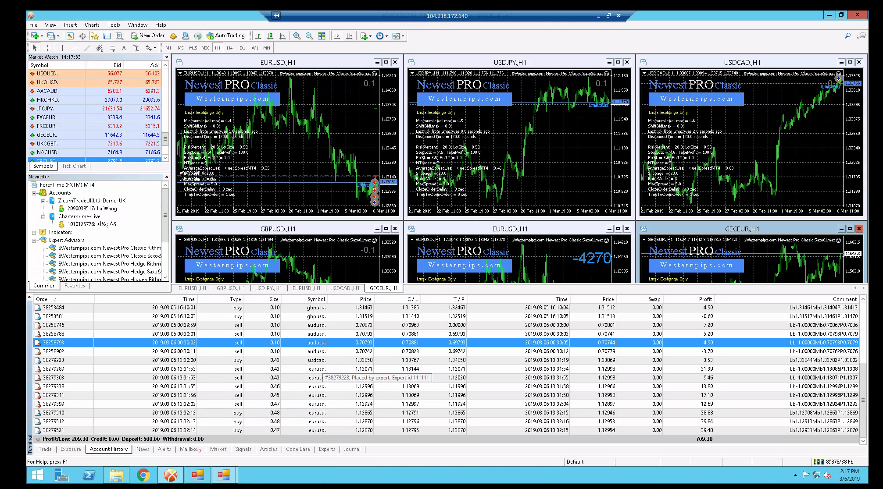
Task: Select order 38279223 row
Action: click(x=447, y=360)
